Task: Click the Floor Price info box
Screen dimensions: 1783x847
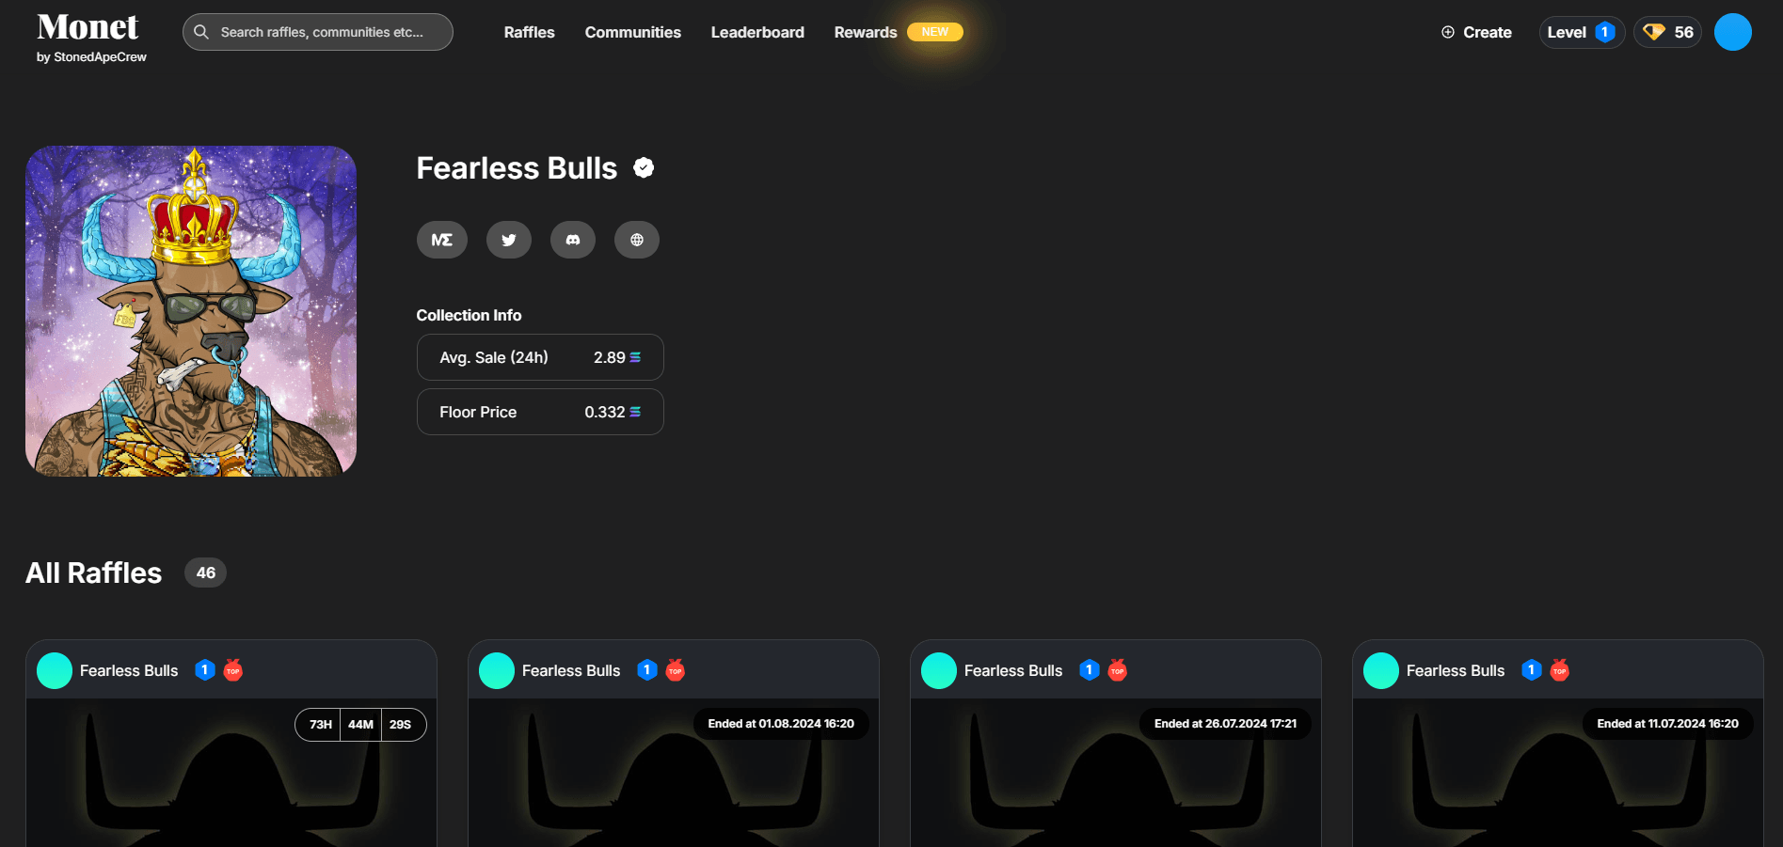Action: (x=540, y=412)
